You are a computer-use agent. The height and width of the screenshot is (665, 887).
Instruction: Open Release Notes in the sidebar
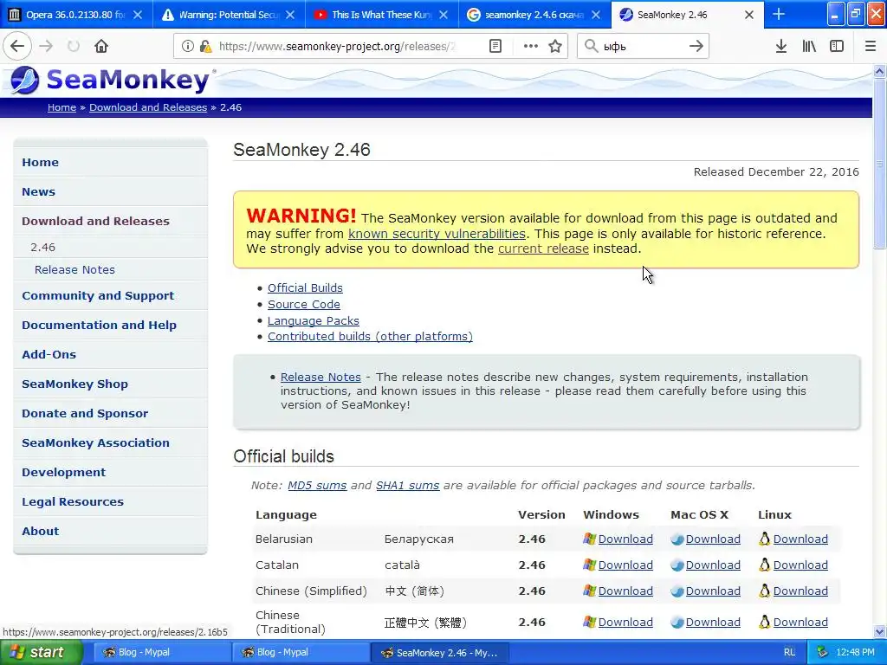[x=74, y=270]
